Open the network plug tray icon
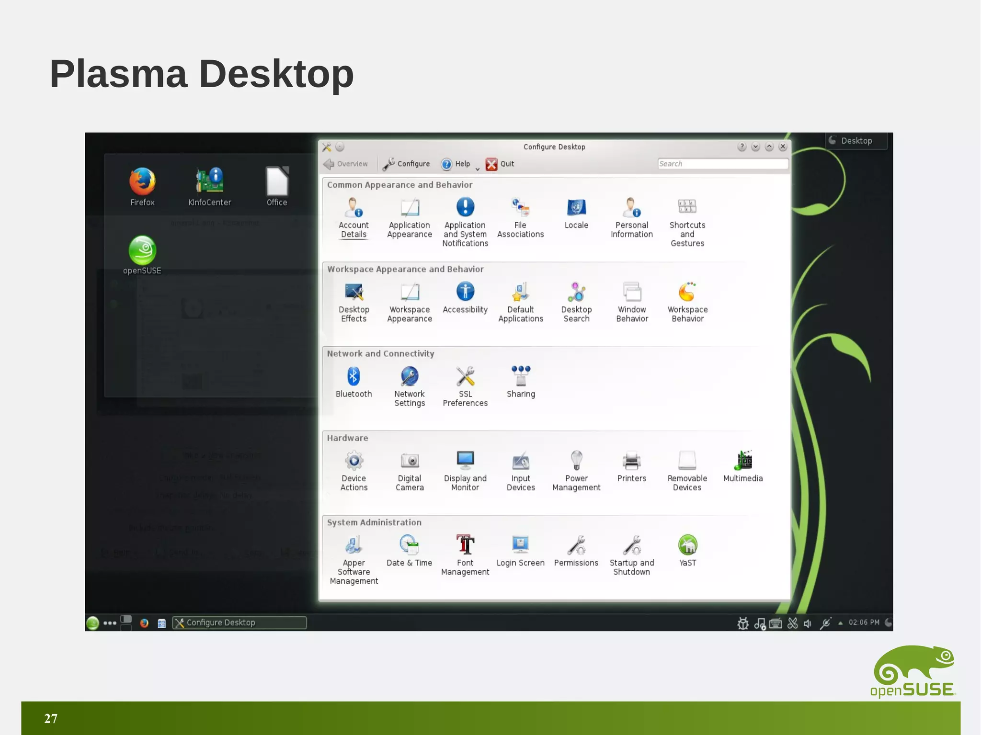Screen dimensions: 981x735 (826, 623)
